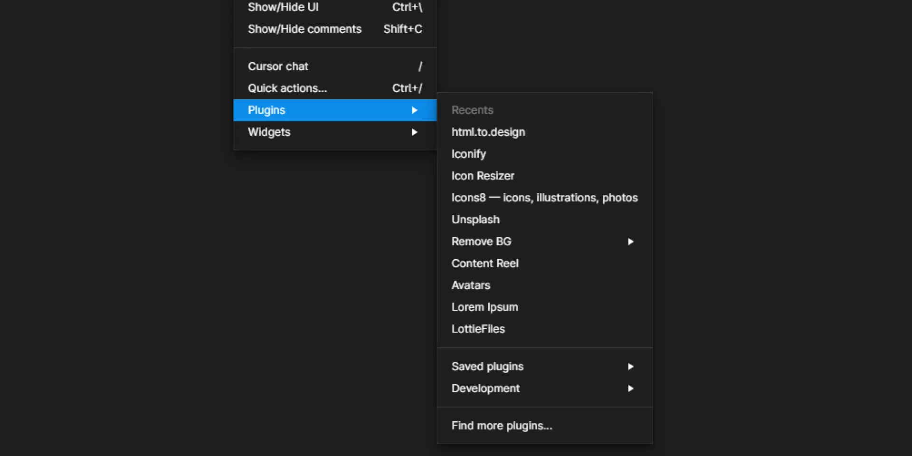Open the Remove BG plugin entry

[x=545, y=241]
